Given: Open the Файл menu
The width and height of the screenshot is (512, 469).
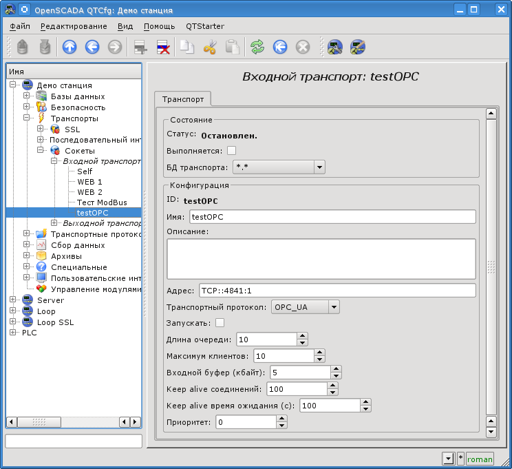Looking at the screenshot, I should pos(20,26).
